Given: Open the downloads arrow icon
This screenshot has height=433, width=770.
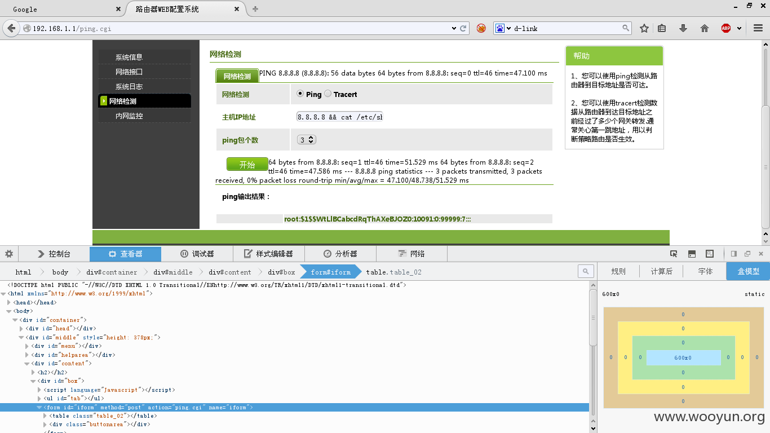Looking at the screenshot, I should pos(683,28).
